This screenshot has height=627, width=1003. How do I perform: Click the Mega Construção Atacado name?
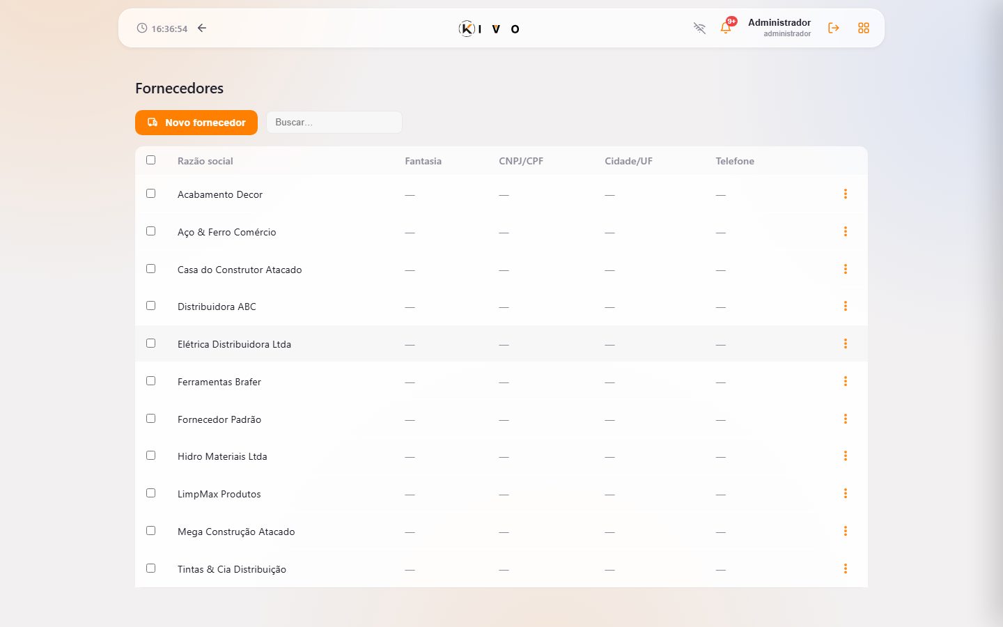point(236,532)
